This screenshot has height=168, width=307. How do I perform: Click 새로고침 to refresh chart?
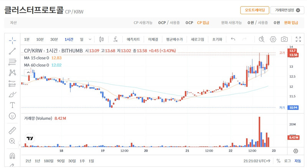[197, 39]
